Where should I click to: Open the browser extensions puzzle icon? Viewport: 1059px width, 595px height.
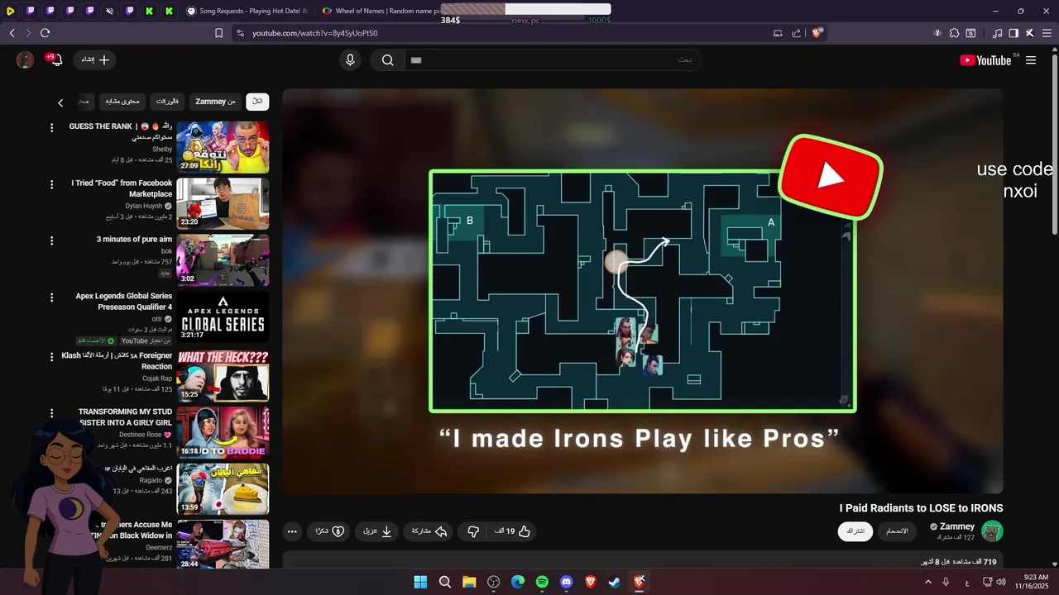tap(954, 33)
